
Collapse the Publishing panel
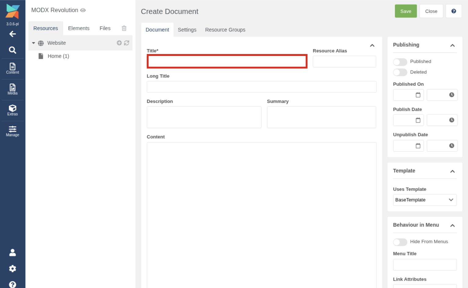click(x=452, y=45)
